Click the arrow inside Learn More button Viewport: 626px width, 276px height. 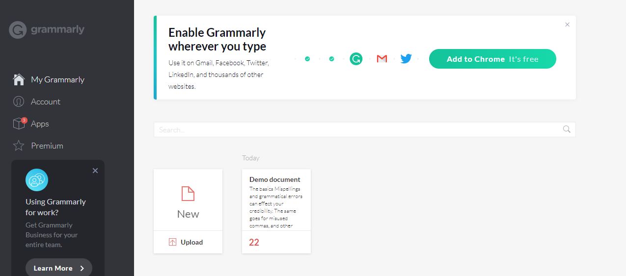pyautogui.click(x=82, y=268)
